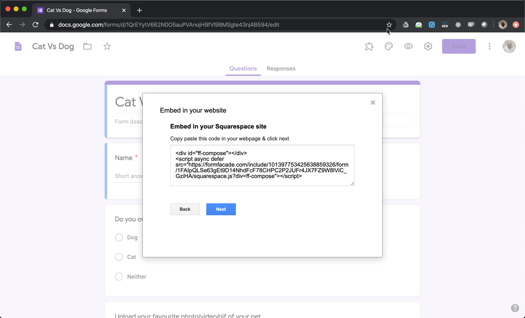Switch to the Responses tab
Viewport: 525px width, 318px height.
281,68
